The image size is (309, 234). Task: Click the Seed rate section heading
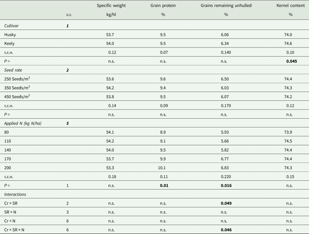13,70
